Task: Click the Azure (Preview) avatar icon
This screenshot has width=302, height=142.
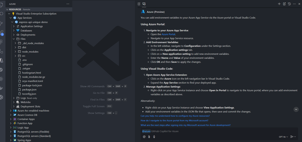Action: coord(143,12)
